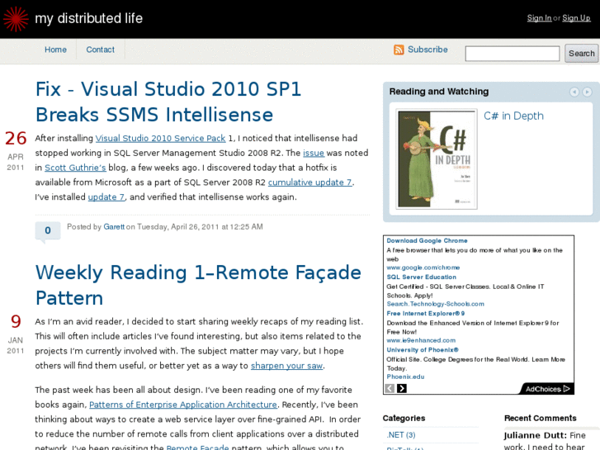The height and width of the screenshot is (450, 600).
Task: Click the Search button
Action: tap(582, 54)
